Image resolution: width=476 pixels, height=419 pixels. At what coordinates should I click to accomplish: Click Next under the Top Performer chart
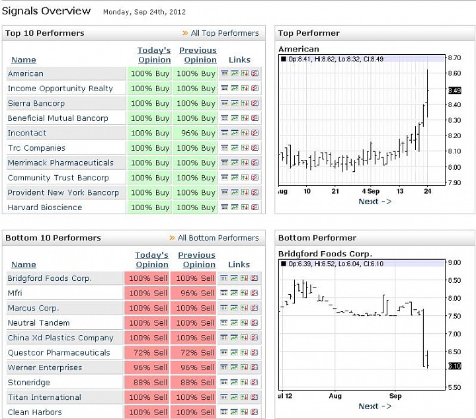pyautogui.click(x=375, y=202)
